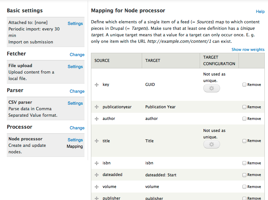
Task: Click the Change link next to Processor
Action: pos(77,128)
